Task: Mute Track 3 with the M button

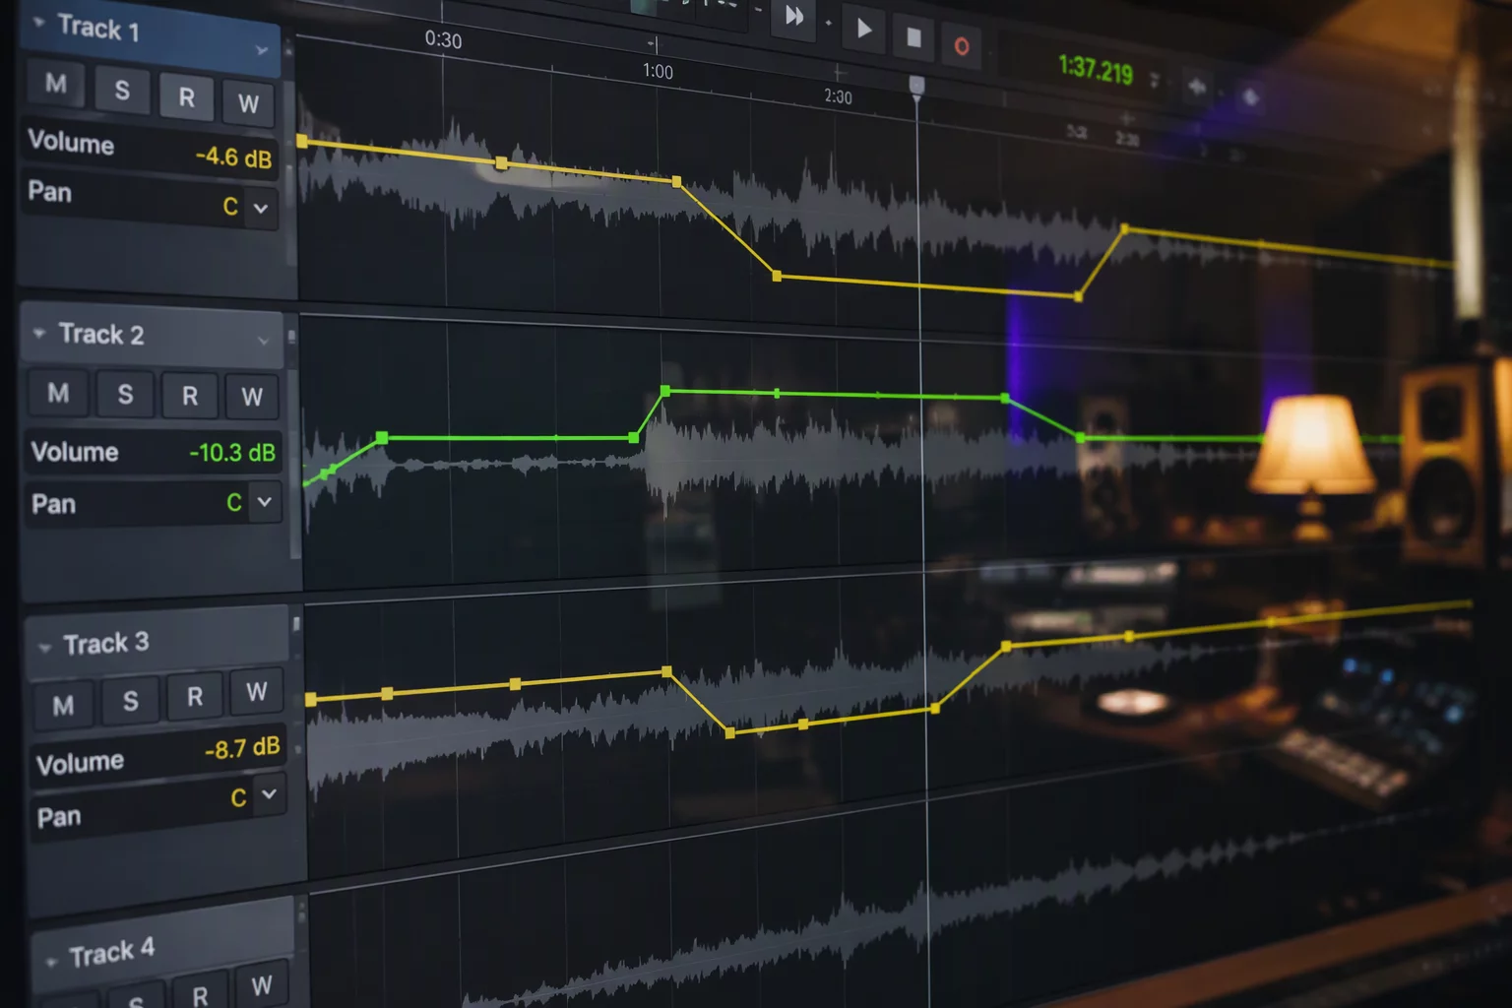Action: tap(63, 705)
